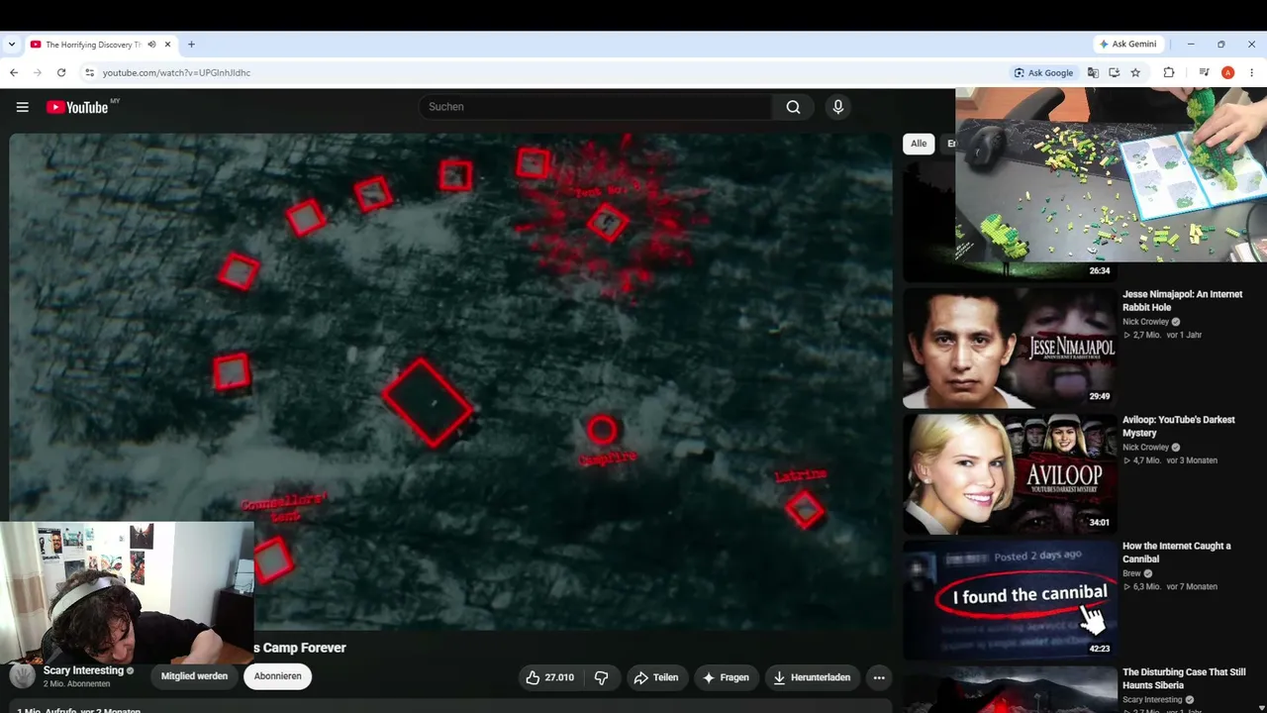The image size is (1267, 713).
Task: Download video with Herunterladen button
Action: pyautogui.click(x=811, y=677)
